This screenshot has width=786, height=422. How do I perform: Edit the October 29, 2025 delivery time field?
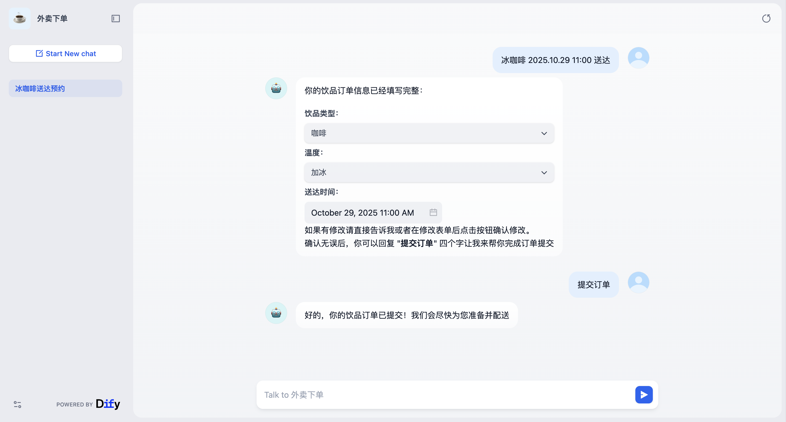pyautogui.click(x=362, y=213)
